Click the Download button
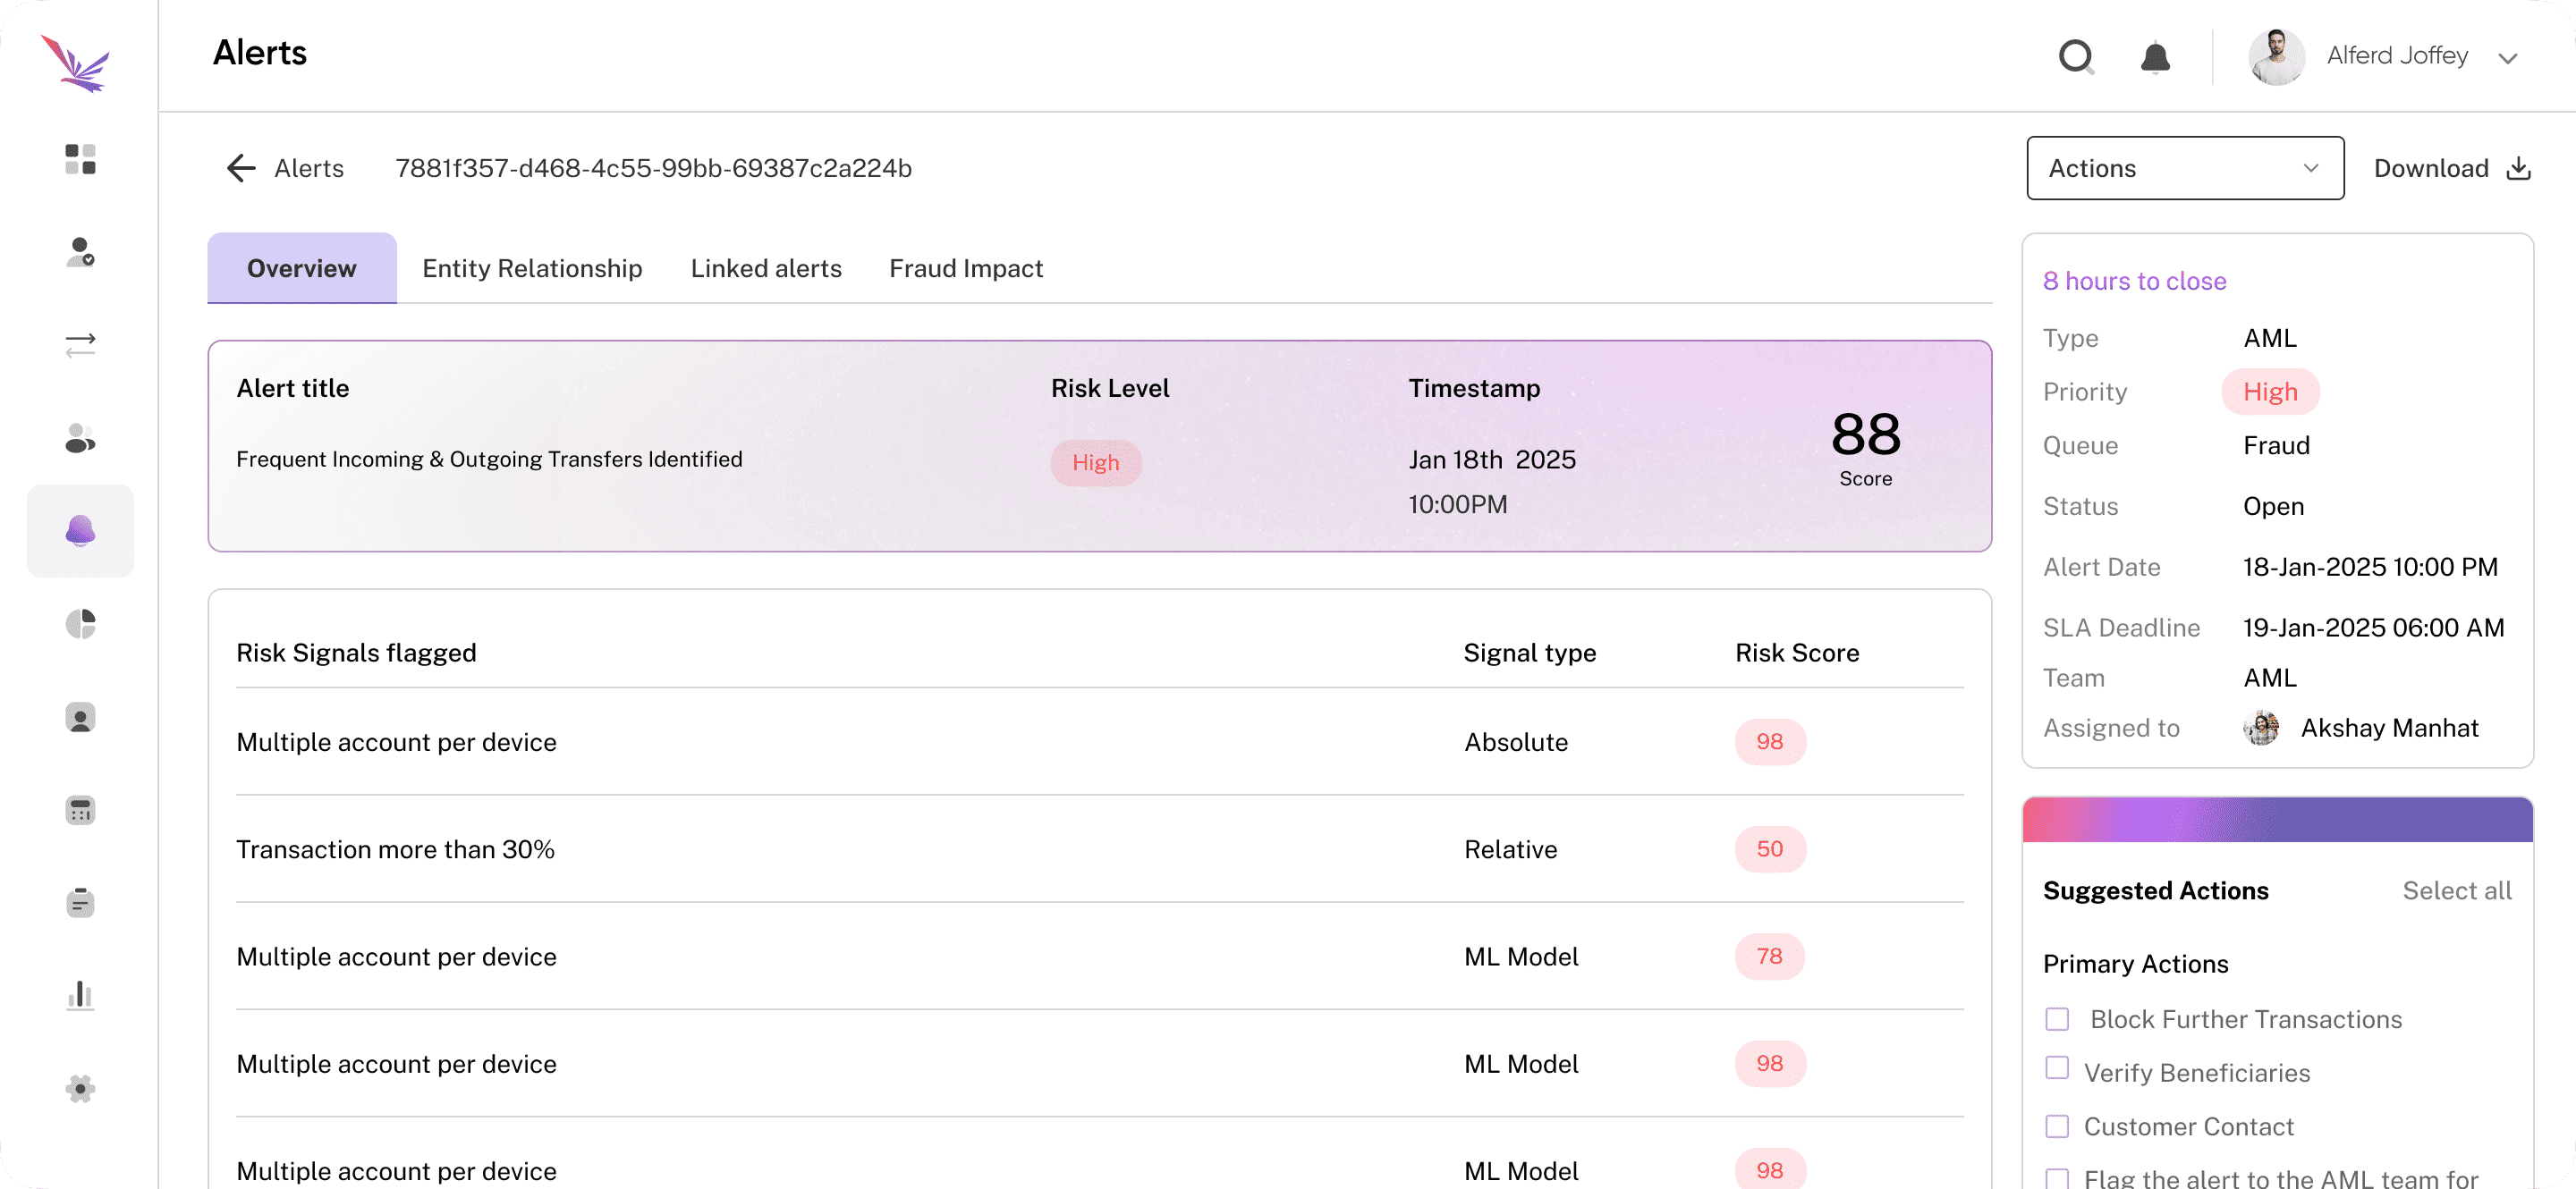The width and height of the screenshot is (2576, 1189). (2451, 168)
